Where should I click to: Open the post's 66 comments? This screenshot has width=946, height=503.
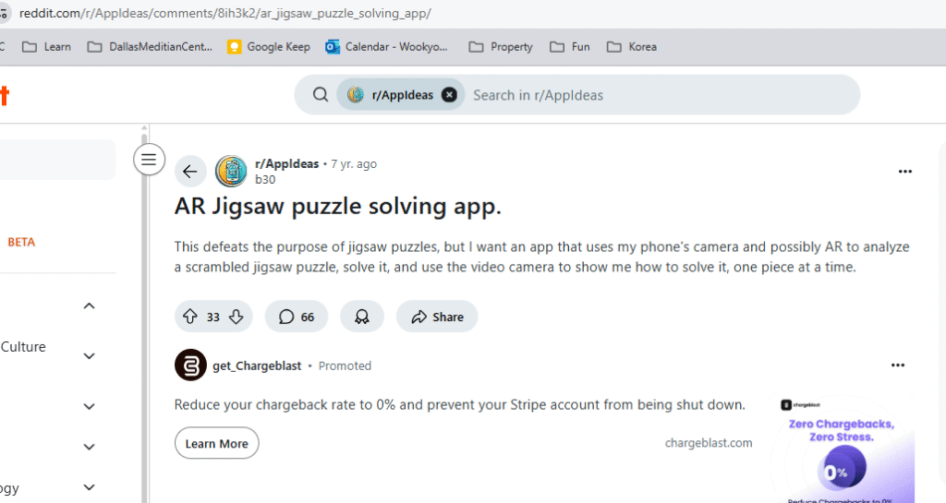tap(297, 317)
